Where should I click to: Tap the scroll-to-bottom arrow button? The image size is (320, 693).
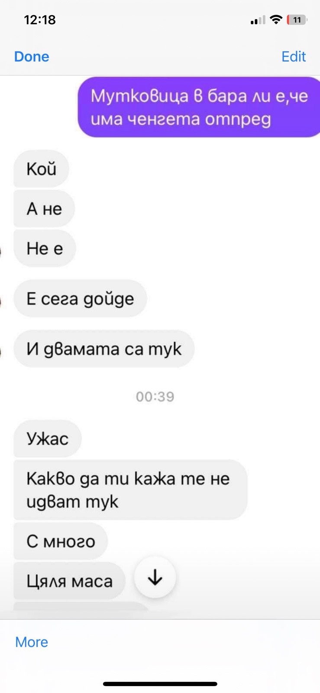(x=155, y=577)
